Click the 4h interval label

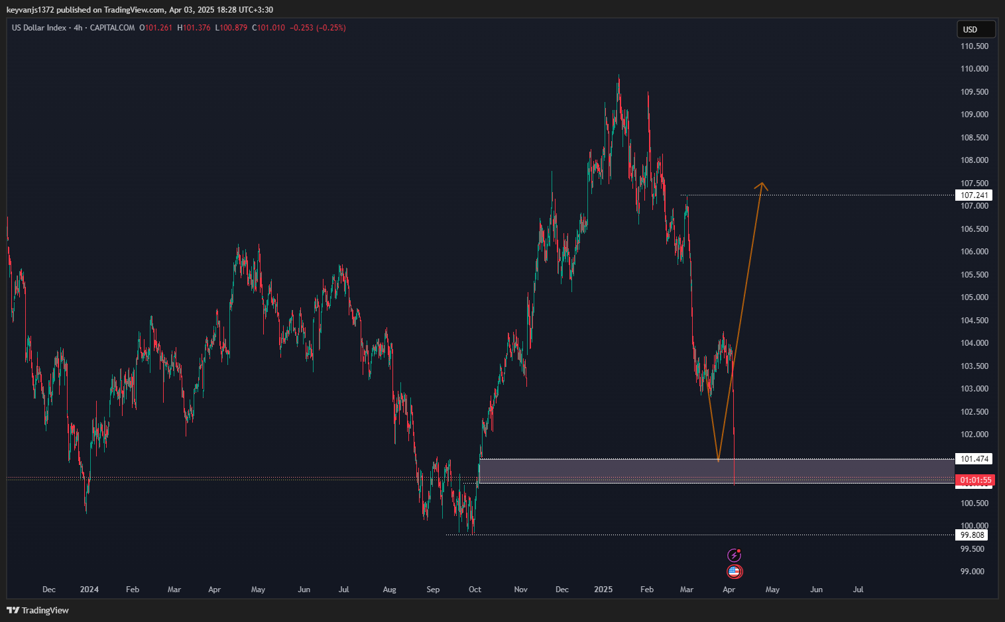coord(78,28)
